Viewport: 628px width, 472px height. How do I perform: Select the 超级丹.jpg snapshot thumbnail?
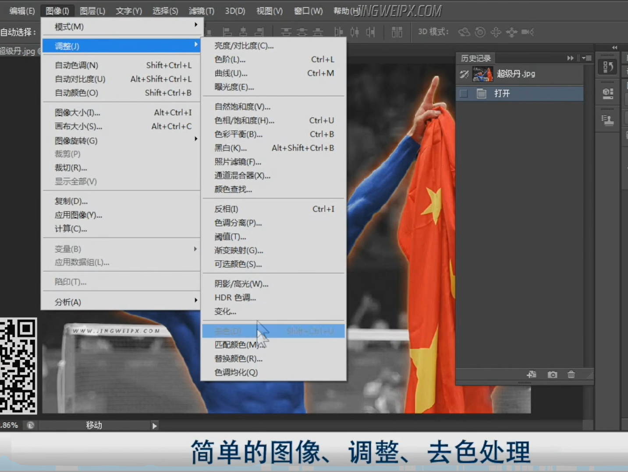(483, 74)
